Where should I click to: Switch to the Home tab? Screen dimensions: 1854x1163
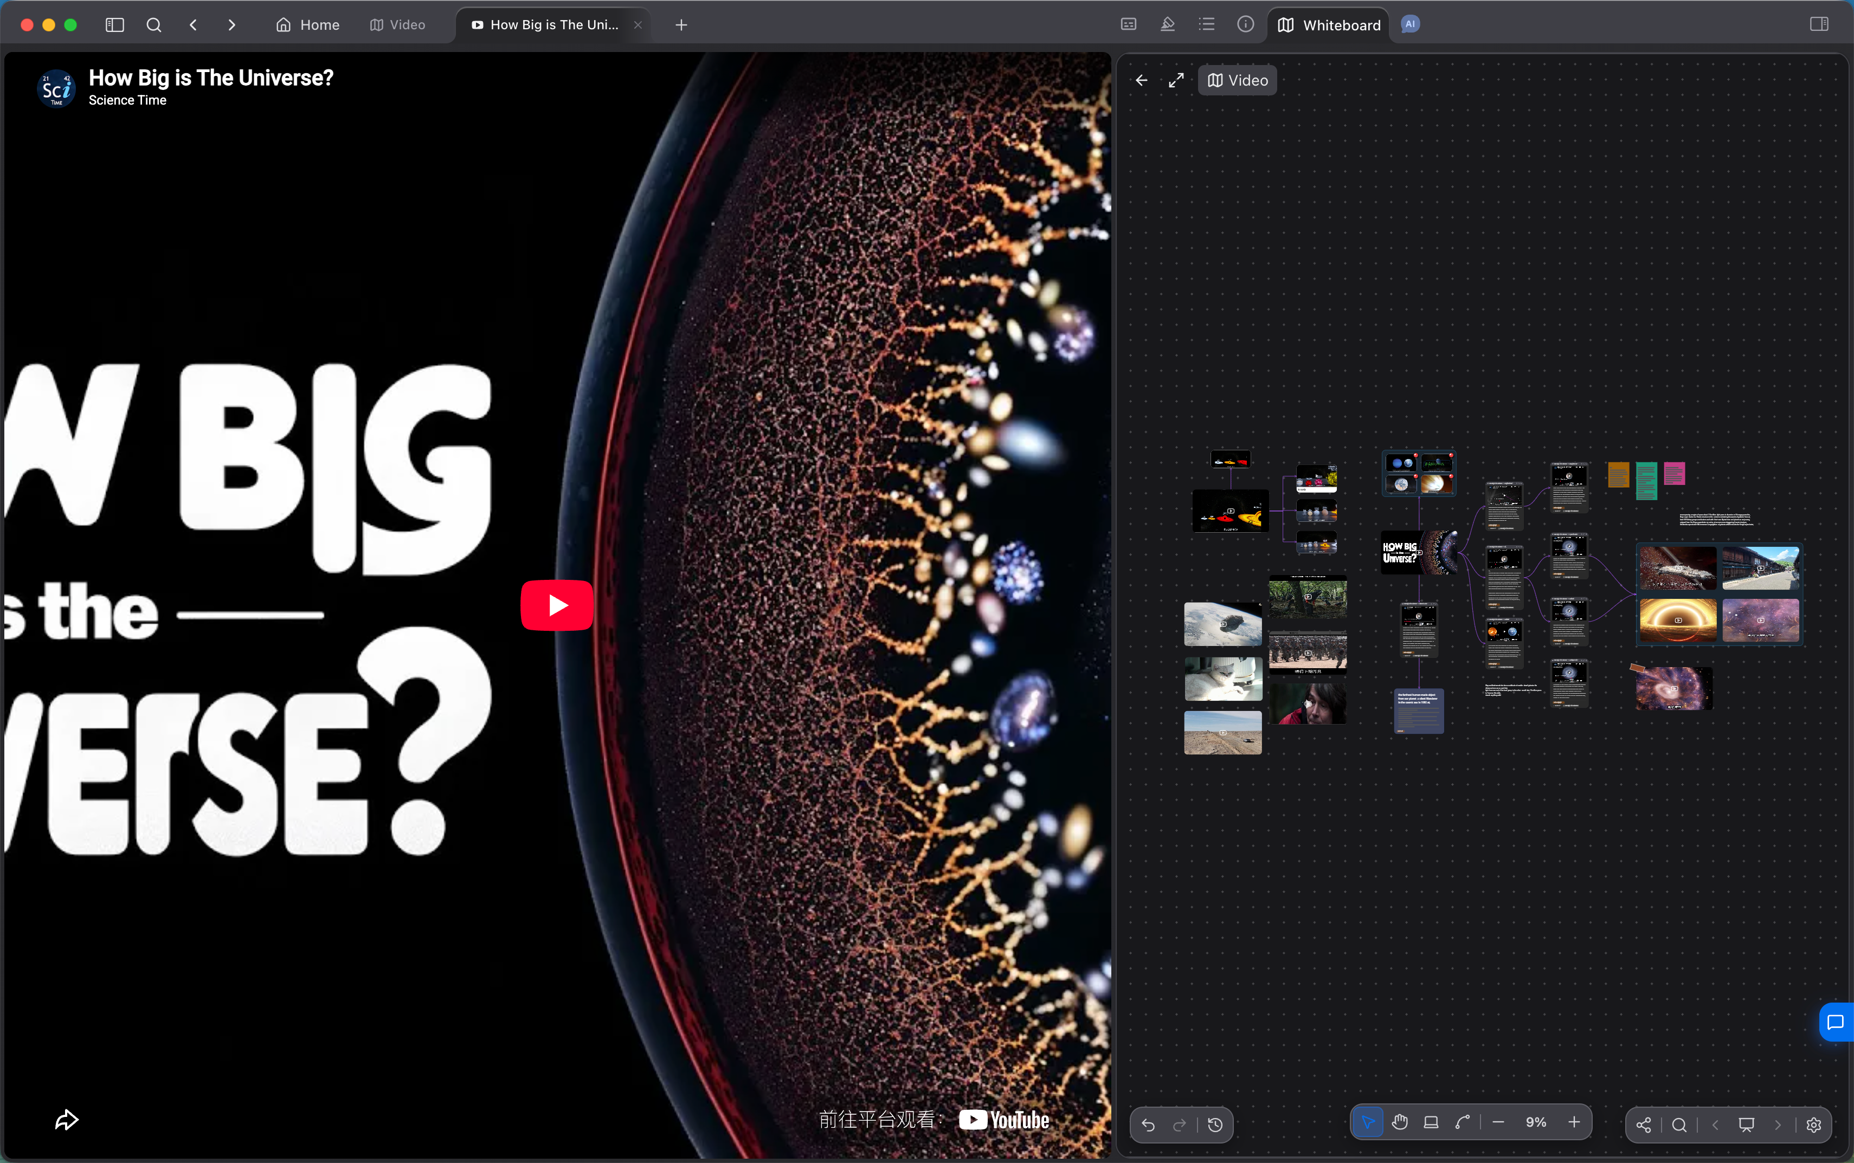308,24
